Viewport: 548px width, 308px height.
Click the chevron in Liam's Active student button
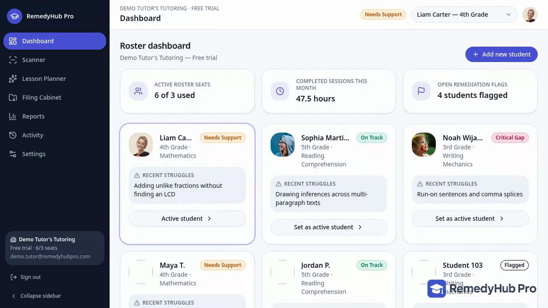coord(209,219)
